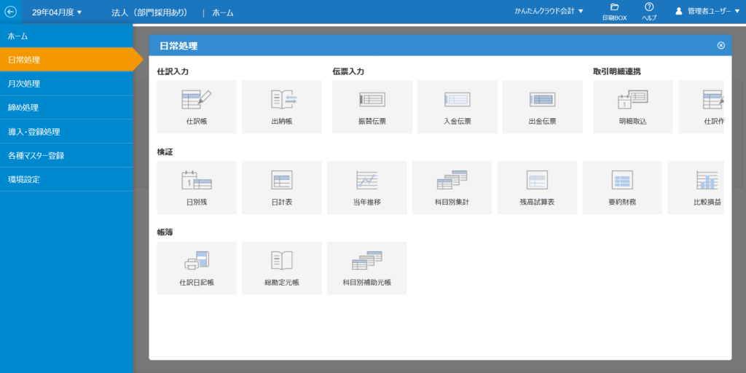Select 締め処理 in the sidebar

point(66,108)
